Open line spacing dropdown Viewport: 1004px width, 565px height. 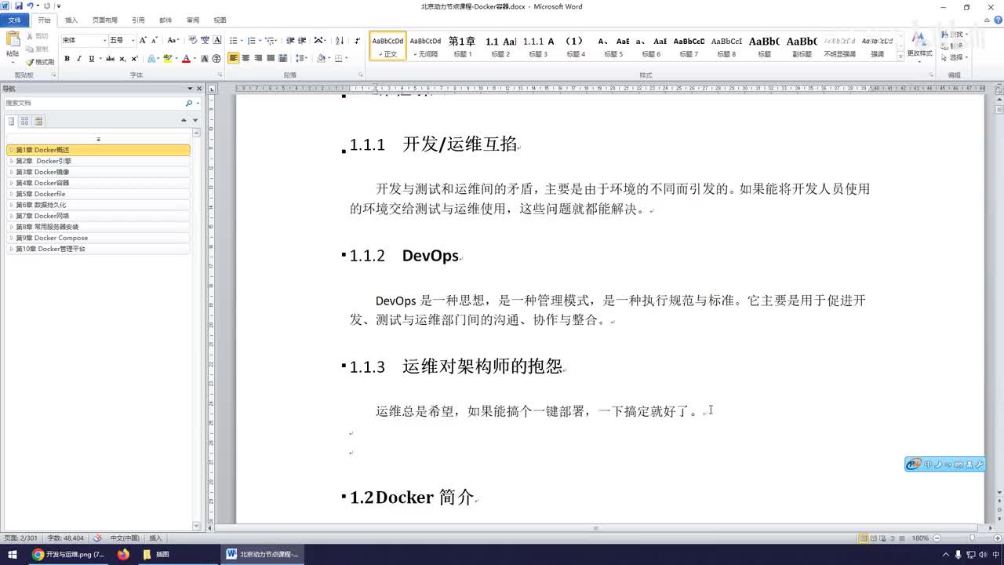[x=303, y=58]
